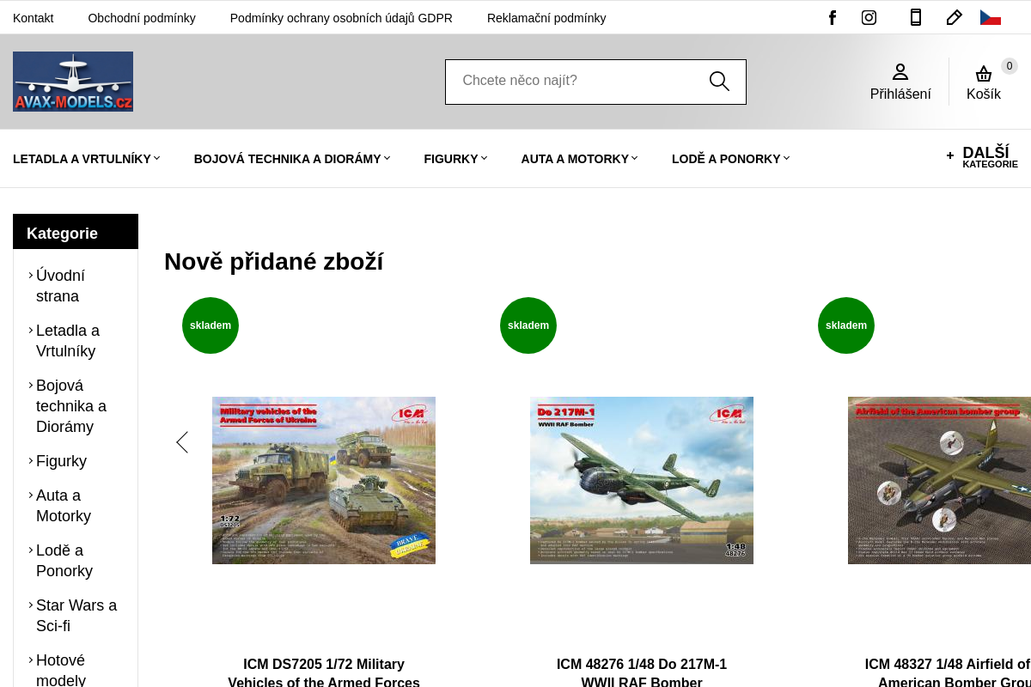Open Auta a Motorky top menu
This screenshot has width=1031, height=687.
pos(579,159)
